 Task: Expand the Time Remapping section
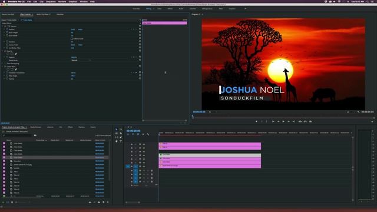click(2, 64)
